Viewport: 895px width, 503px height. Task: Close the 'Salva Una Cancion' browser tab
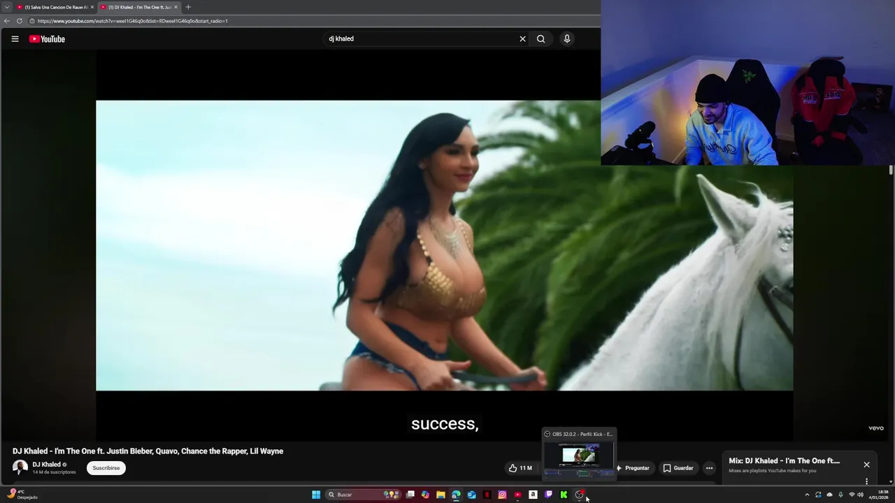point(92,7)
